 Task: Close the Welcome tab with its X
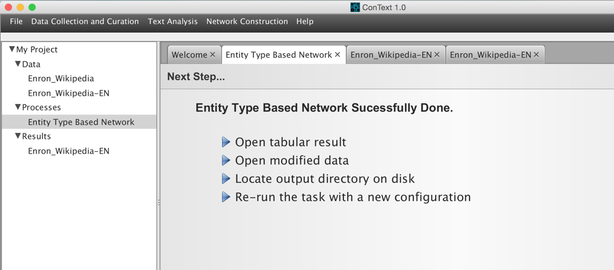coord(213,55)
